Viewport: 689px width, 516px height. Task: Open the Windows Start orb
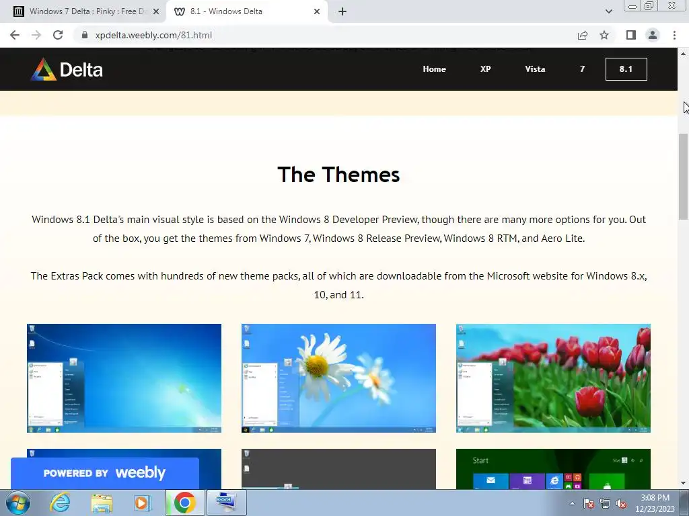pyautogui.click(x=18, y=503)
